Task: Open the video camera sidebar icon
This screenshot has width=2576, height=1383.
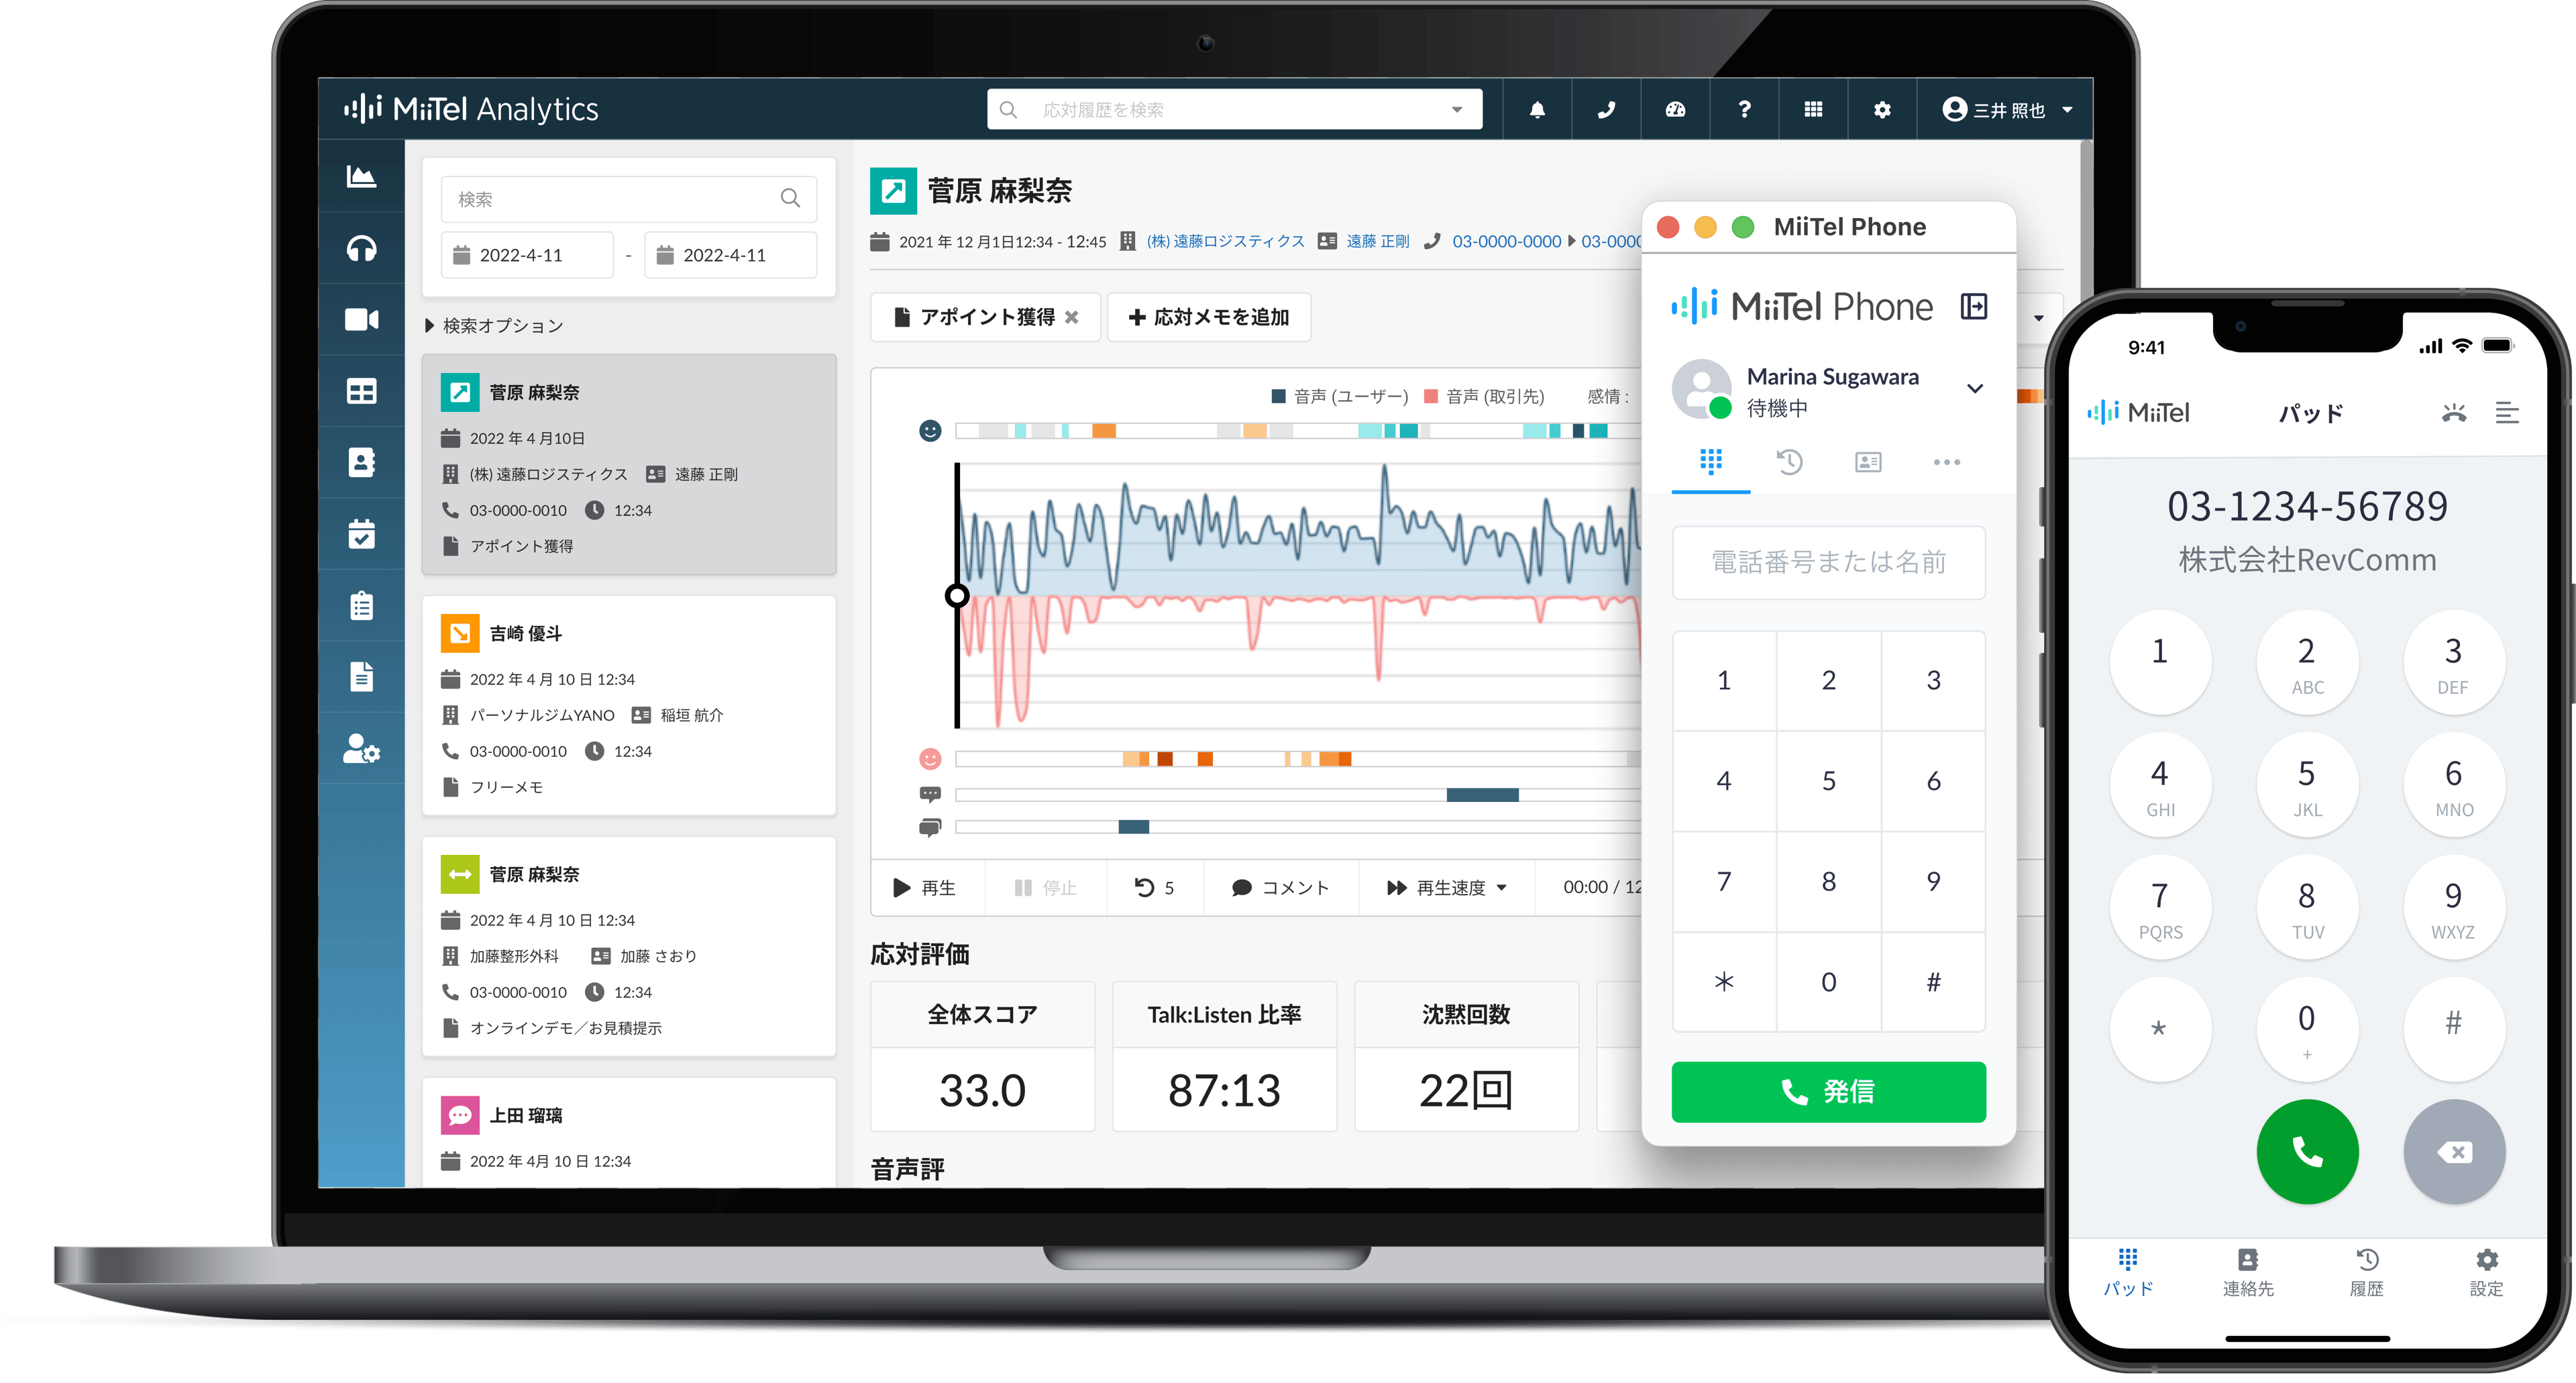Action: click(x=361, y=319)
